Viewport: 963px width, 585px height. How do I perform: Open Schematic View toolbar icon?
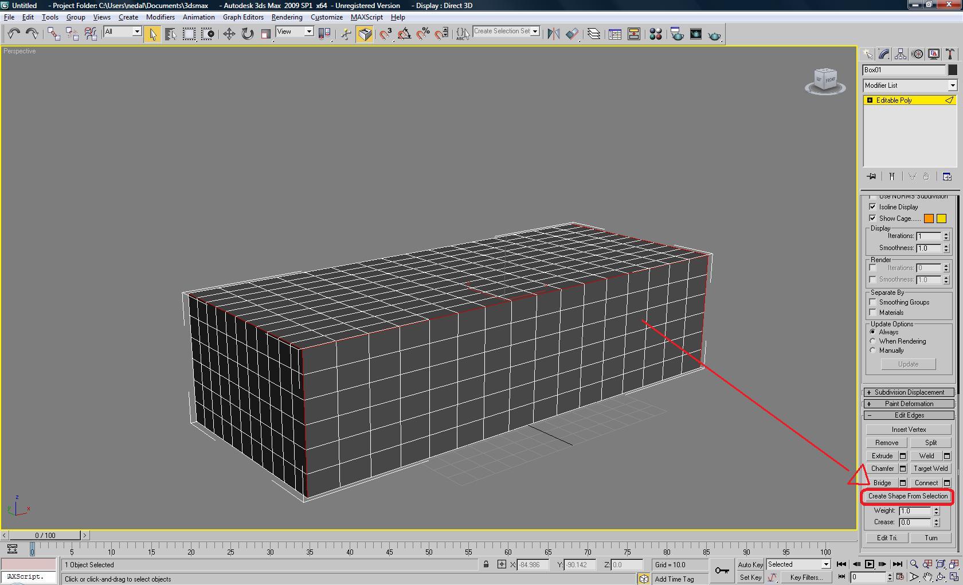(633, 34)
